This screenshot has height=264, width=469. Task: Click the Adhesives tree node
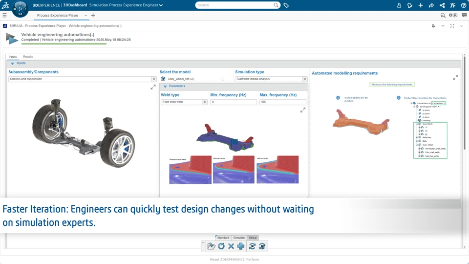(427, 137)
